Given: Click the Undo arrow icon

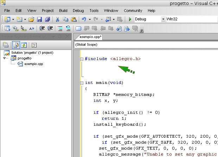Looking at the screenshot, I should pyautogui.click(x=84, y=19).
